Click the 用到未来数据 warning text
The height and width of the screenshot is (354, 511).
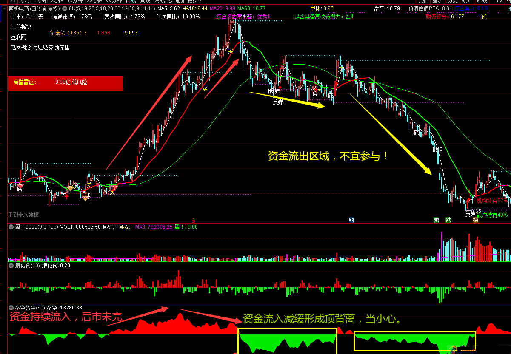coord(23,215)
